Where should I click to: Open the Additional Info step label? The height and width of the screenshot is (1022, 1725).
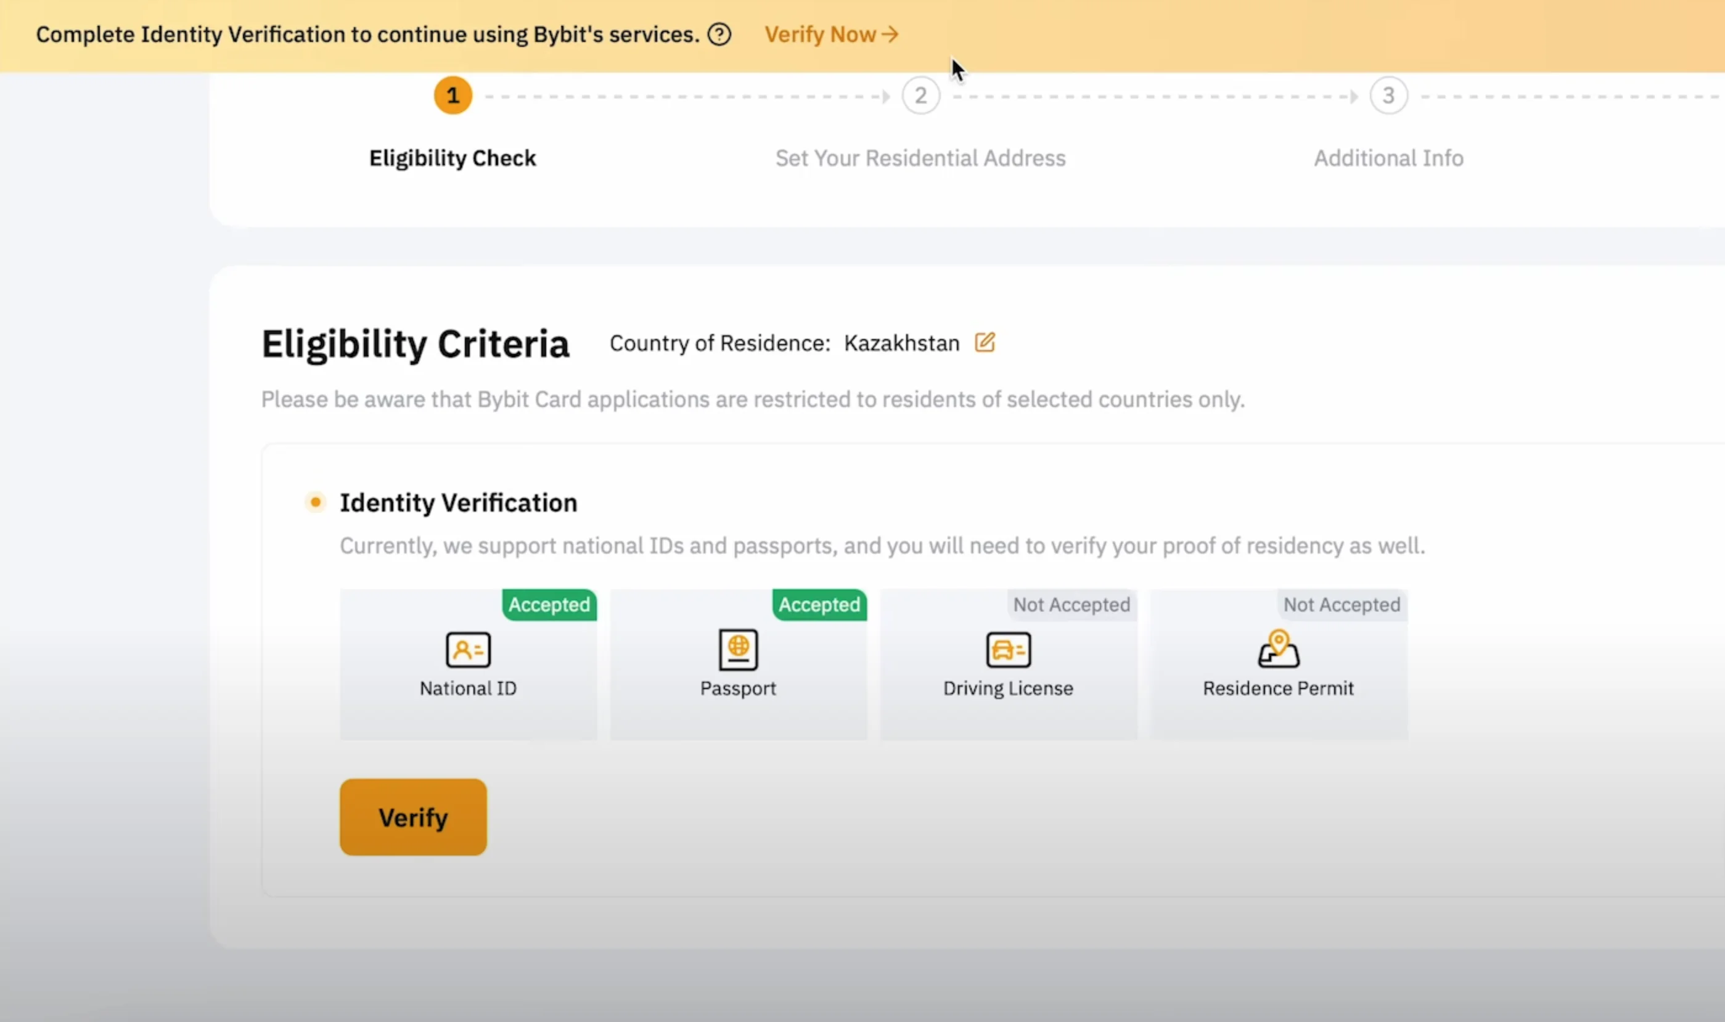(x=1388, y=158)
